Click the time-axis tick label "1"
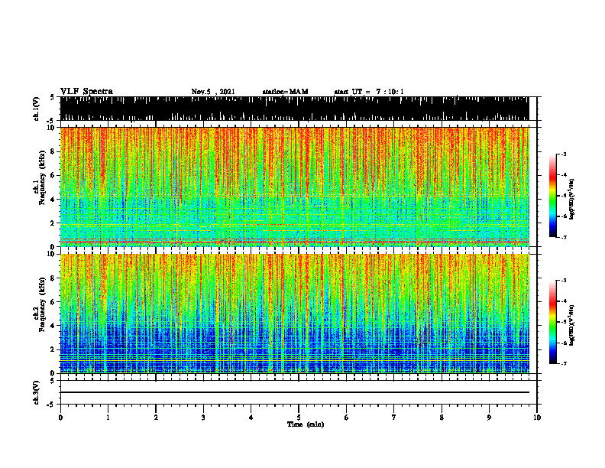The width and height of the screenshot is (605, 468). [108, 418]
